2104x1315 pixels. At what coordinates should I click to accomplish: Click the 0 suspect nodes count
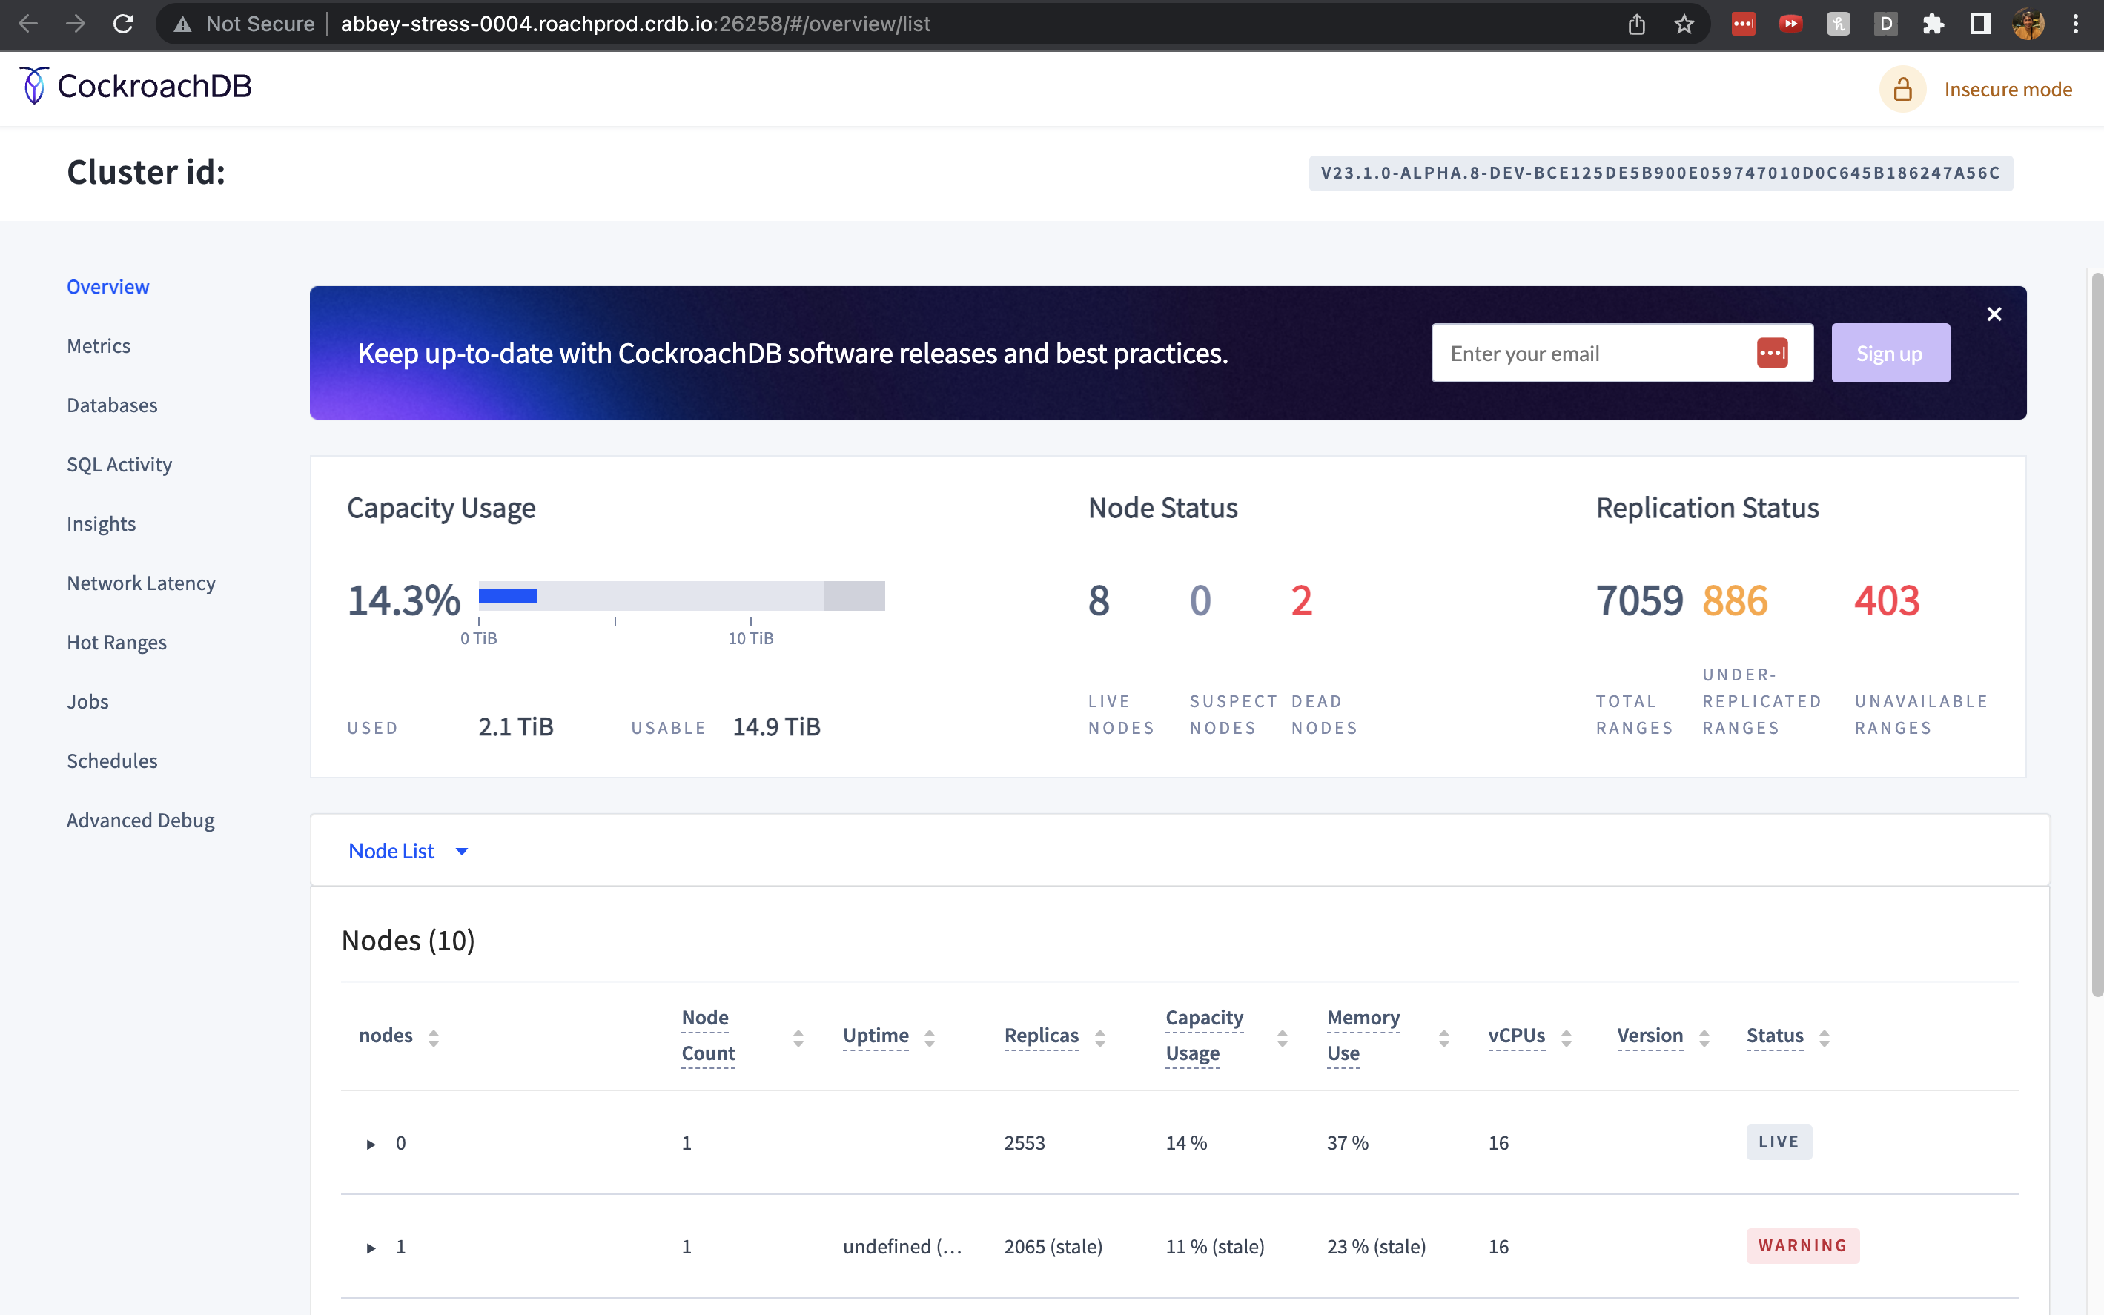(1200, 600)
